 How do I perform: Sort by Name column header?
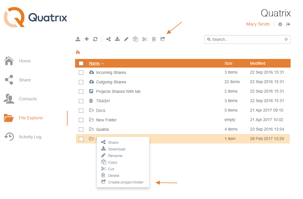click(x=94, y=63)
